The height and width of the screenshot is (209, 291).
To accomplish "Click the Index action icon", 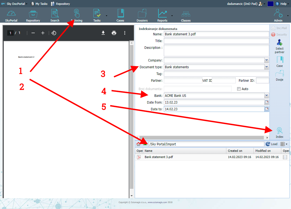I will 279,131.
